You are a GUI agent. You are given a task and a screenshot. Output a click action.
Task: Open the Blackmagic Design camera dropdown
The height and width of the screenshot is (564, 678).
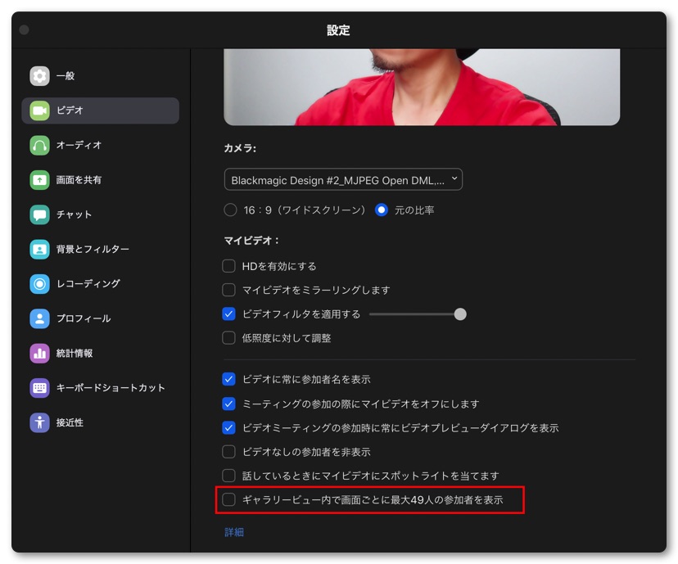pos(343,179)
